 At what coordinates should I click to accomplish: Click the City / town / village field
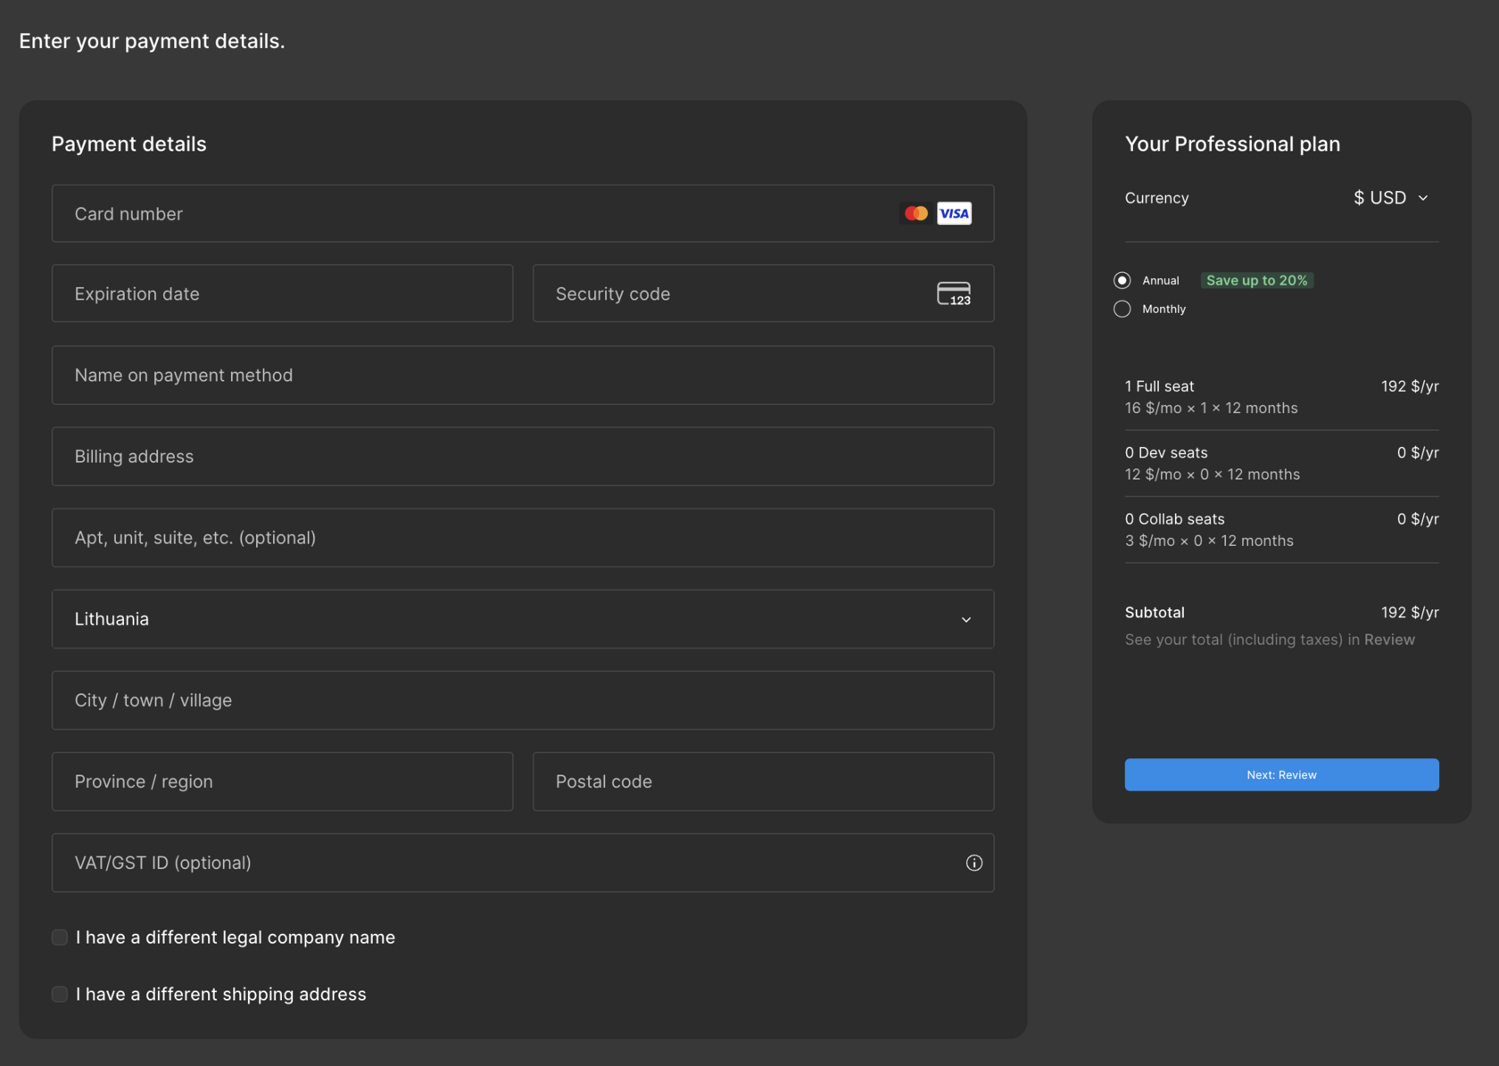click(x=522, y=700)
